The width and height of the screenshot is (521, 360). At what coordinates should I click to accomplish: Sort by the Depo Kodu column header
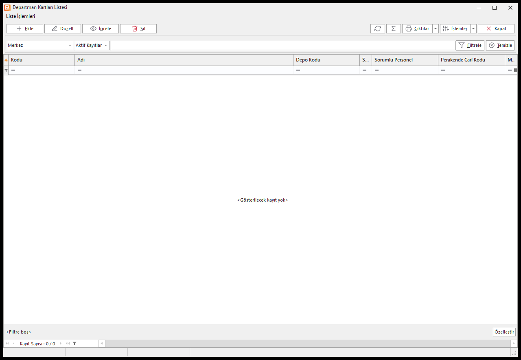326,60
